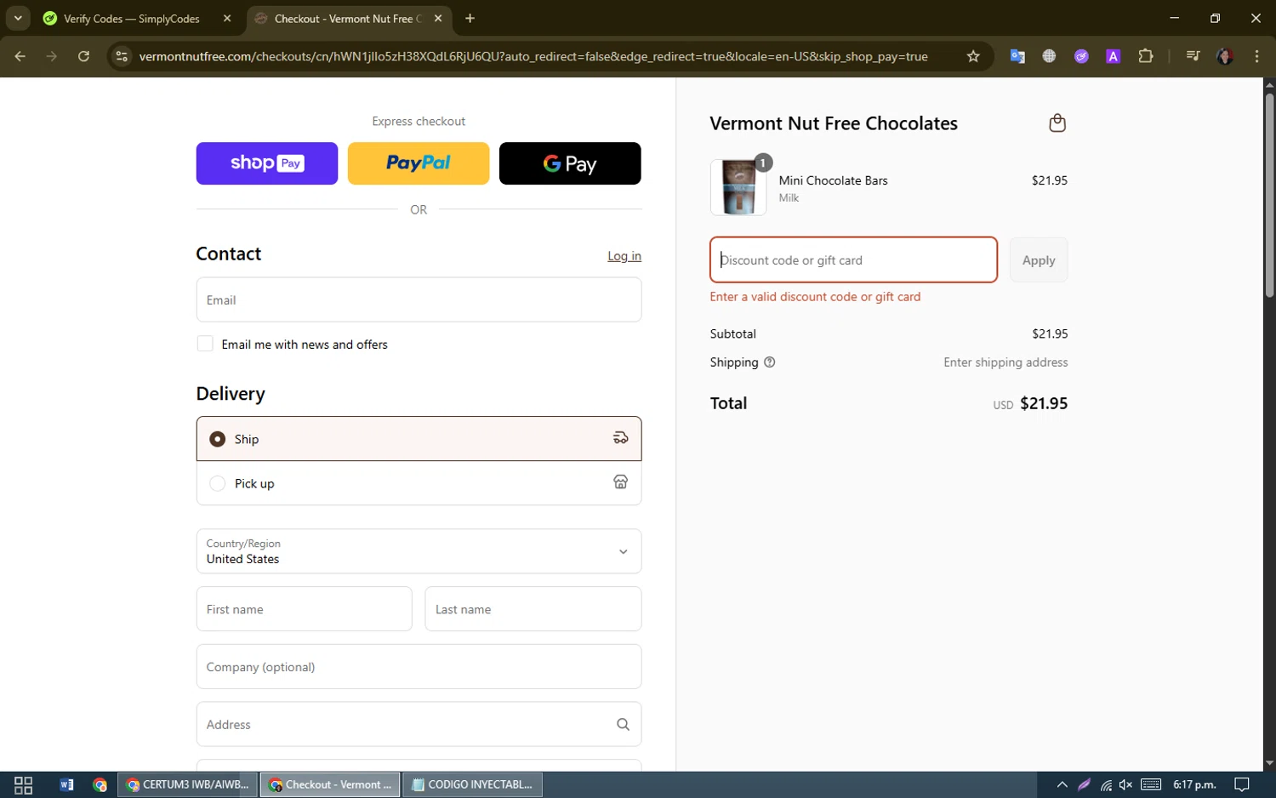Select the Pick up delivery option
The image size is (1276, 798).
[x=419, y=483]
